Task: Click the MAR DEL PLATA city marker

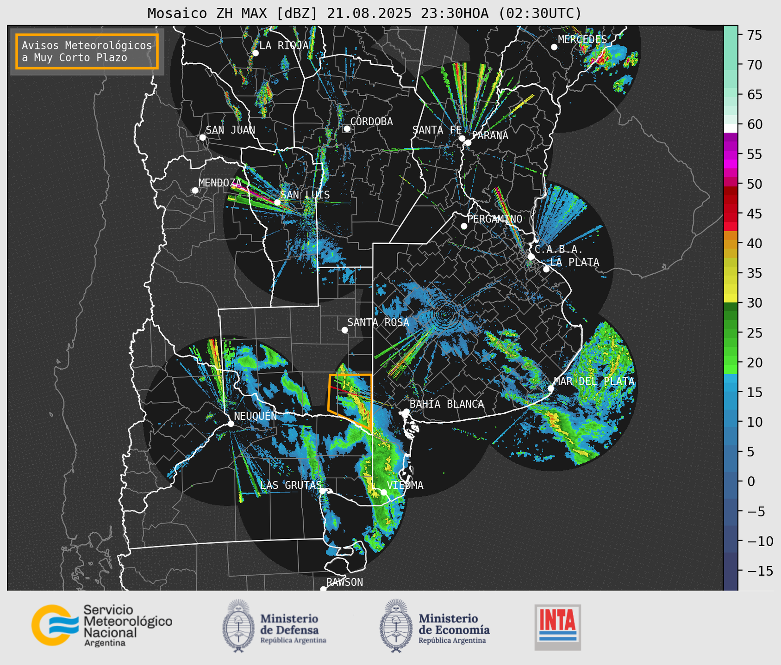Action: (550, 388)
